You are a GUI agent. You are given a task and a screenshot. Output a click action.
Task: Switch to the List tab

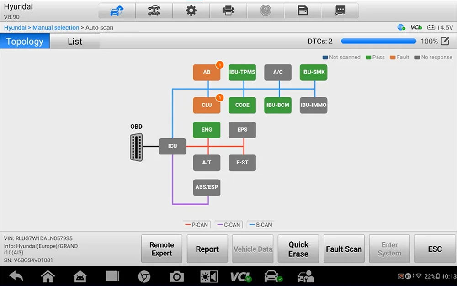point(75,42)
